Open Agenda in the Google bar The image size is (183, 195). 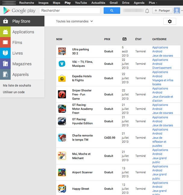coord(139,3)
